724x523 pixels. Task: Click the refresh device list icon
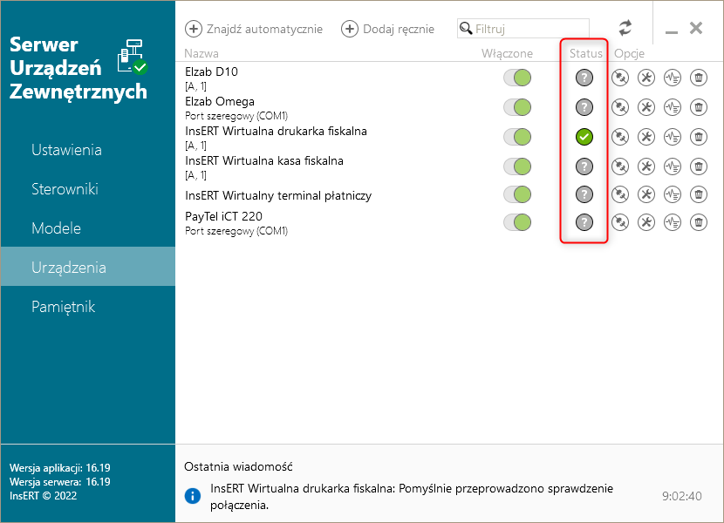pos(625,28)
